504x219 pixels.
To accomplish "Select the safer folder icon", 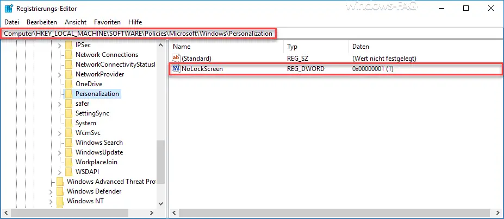I will [69, 104].
